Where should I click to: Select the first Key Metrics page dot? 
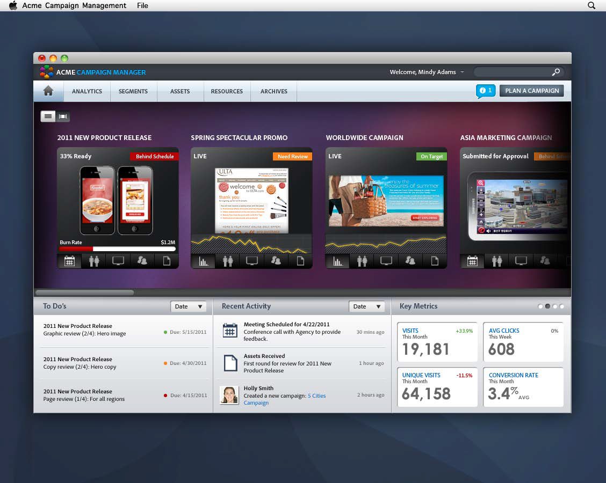pos(540,306)
